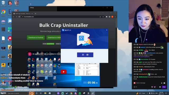This screenshot has width=169, height=95.
Task: Click the Windows search box in taskbar
Action: [x=17, y=93]
